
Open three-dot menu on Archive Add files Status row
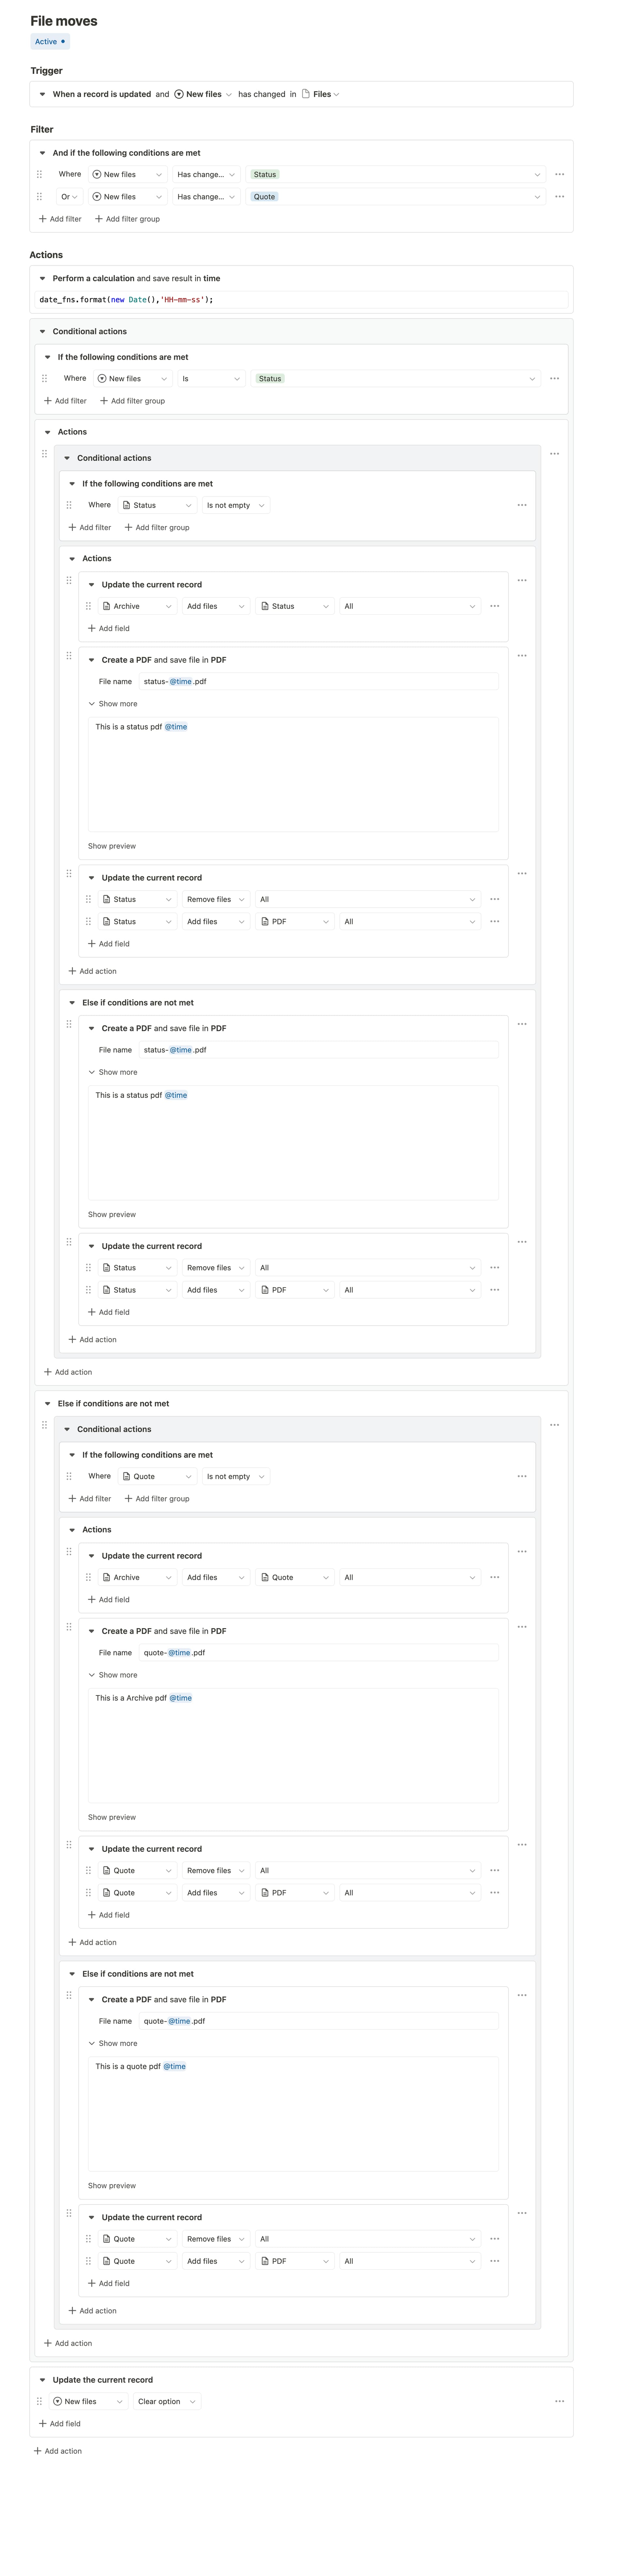point(494,606)
